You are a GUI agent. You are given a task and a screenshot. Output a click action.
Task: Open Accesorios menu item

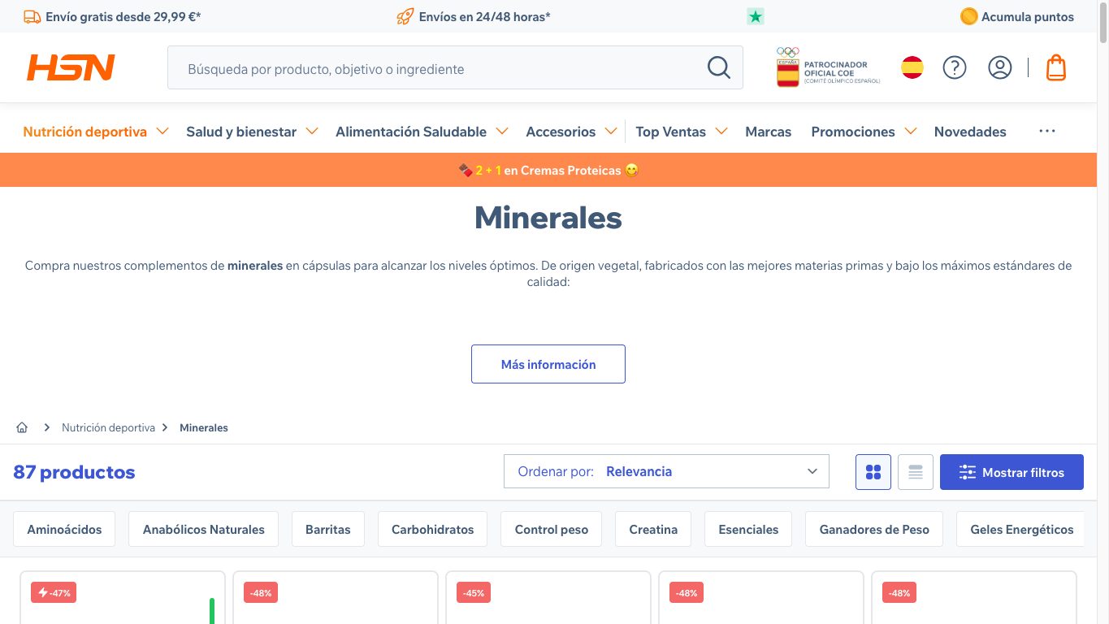(x=561, y=132)
